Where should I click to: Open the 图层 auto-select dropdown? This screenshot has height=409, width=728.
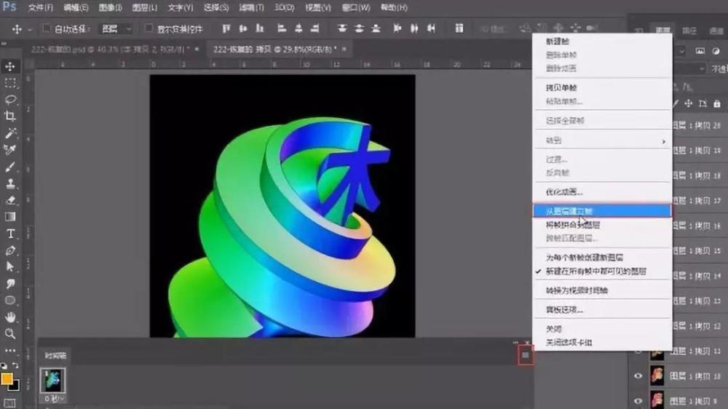pyautogui.click(x=116, y=29)
